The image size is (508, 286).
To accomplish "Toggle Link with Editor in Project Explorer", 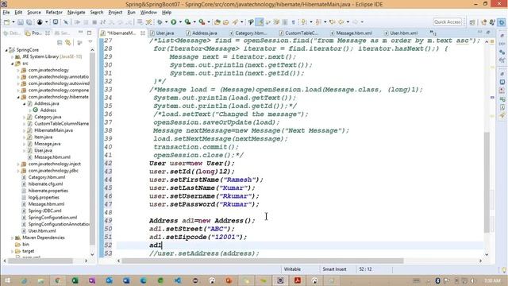I will click(68, 42).
